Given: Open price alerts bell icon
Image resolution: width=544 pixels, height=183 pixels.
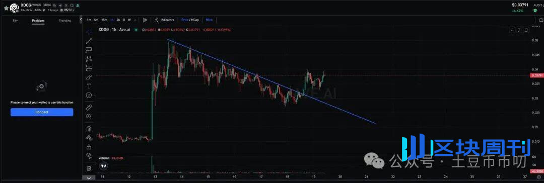Looking at the screenshot, I should [x=541, y=21].
